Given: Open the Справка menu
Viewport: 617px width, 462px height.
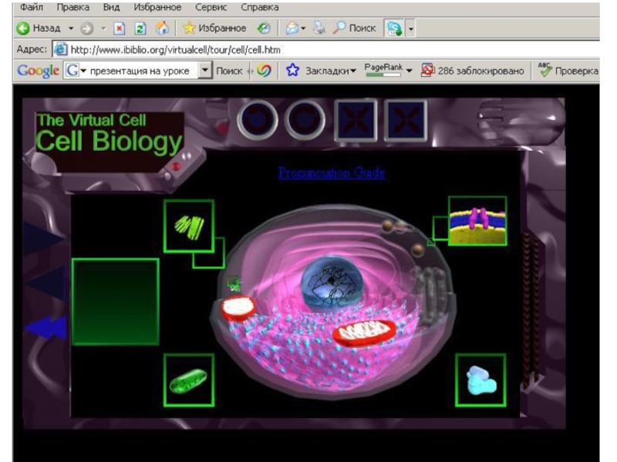Looking at the screenshot, I should (x=260, y=7).
